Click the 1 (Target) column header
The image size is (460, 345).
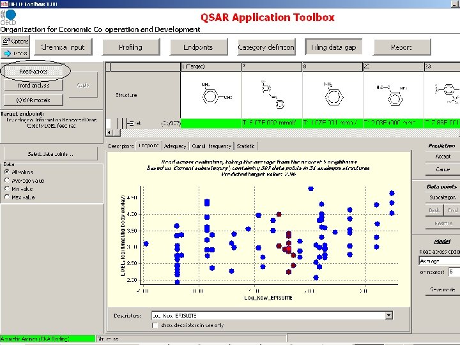click(x=211, y=66)
